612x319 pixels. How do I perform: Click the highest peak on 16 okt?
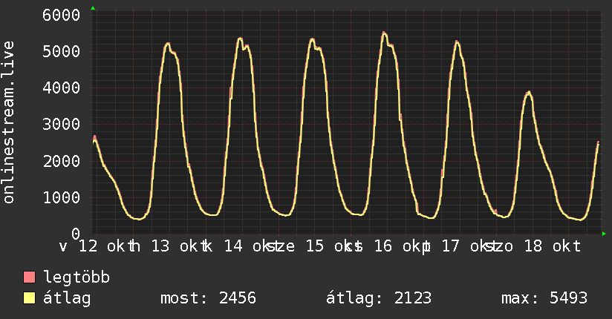[384, 33]
